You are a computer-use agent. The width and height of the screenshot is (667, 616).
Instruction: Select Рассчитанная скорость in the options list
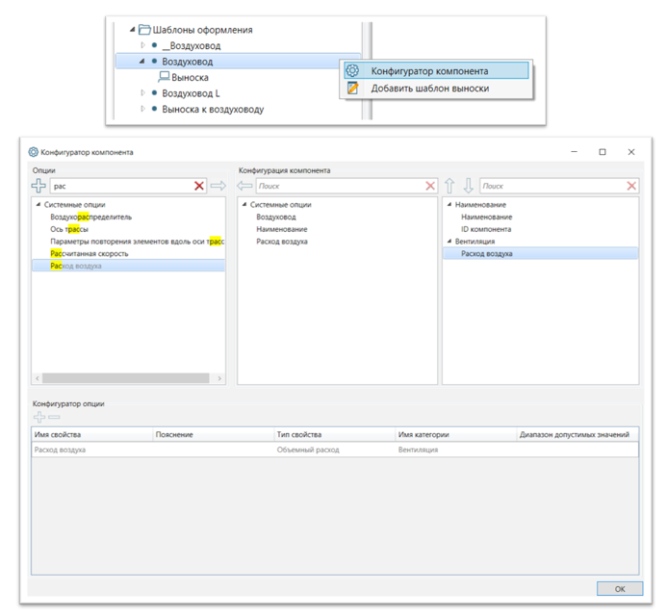point(90,253)
